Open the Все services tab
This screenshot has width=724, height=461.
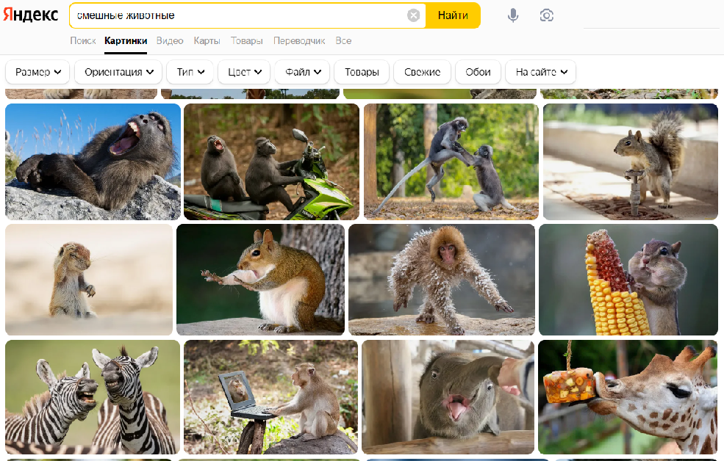(x=343, y=40)
